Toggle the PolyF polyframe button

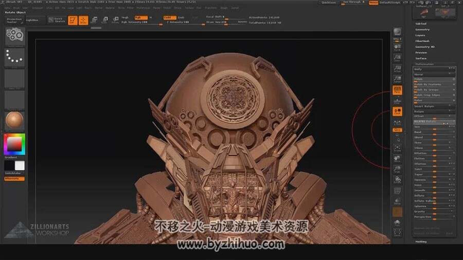(397, 191)
